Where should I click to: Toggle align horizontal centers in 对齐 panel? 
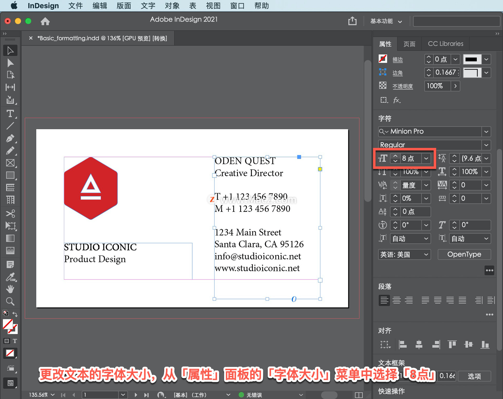pyautogui.click(x=419, y=345)
